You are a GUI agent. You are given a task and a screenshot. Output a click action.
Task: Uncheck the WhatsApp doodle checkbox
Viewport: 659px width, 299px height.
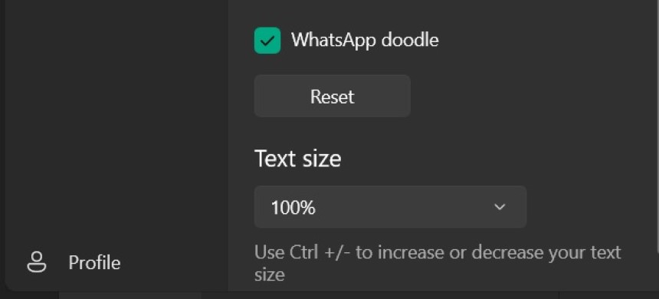(267, 41)
